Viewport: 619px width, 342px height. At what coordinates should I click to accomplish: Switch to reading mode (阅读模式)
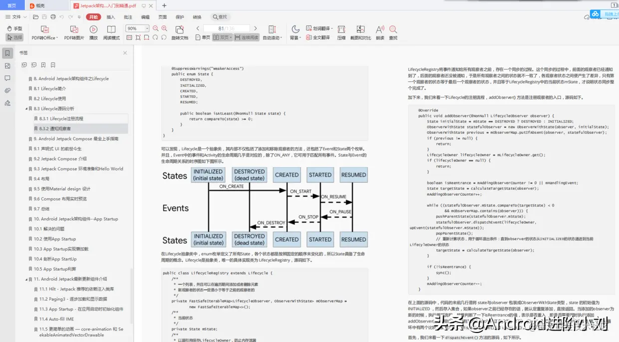click(111, 32)
